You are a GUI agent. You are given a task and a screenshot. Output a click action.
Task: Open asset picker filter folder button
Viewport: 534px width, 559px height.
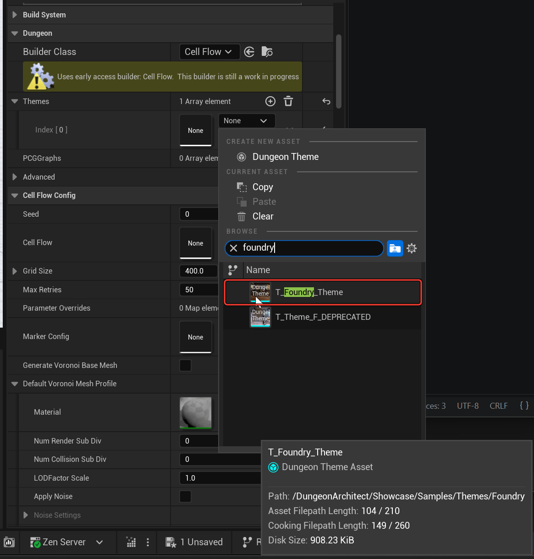coord(395,248)
